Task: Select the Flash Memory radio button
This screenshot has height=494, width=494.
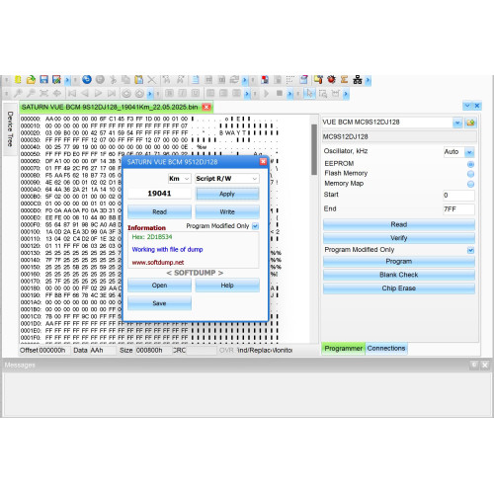Action: click(470, 174)
